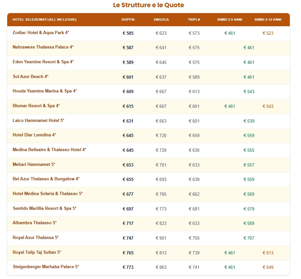Click Blumar Resort € 543 children 5-12 price

point(268,106)
